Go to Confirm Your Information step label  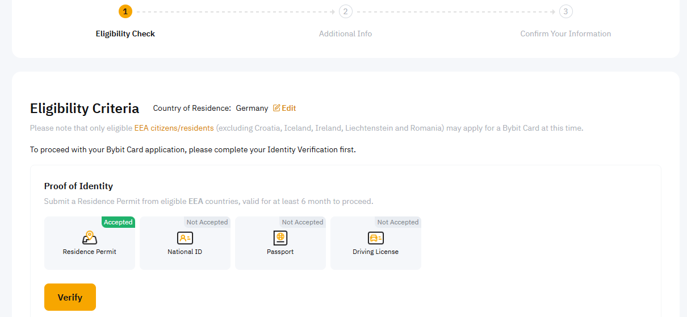pyautogui.click(x=565, y=34)
